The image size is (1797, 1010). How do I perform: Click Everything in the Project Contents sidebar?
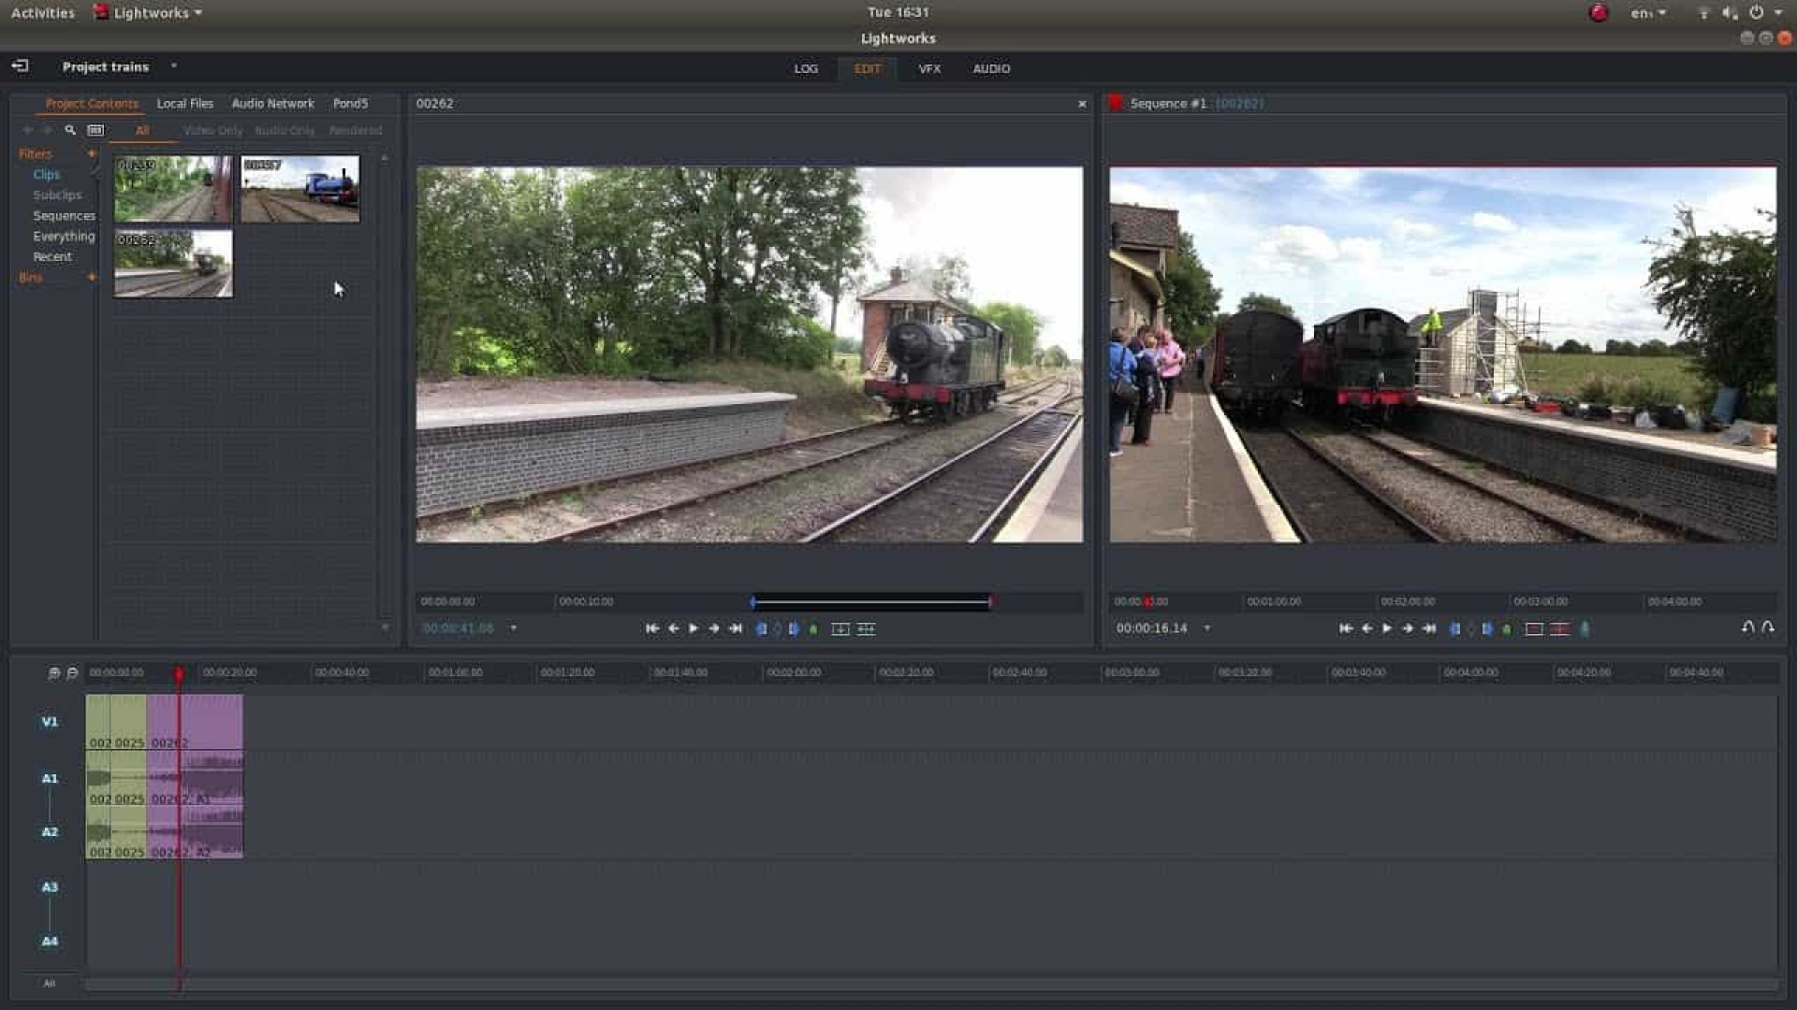pyautogui.click(x=64, y=236)
